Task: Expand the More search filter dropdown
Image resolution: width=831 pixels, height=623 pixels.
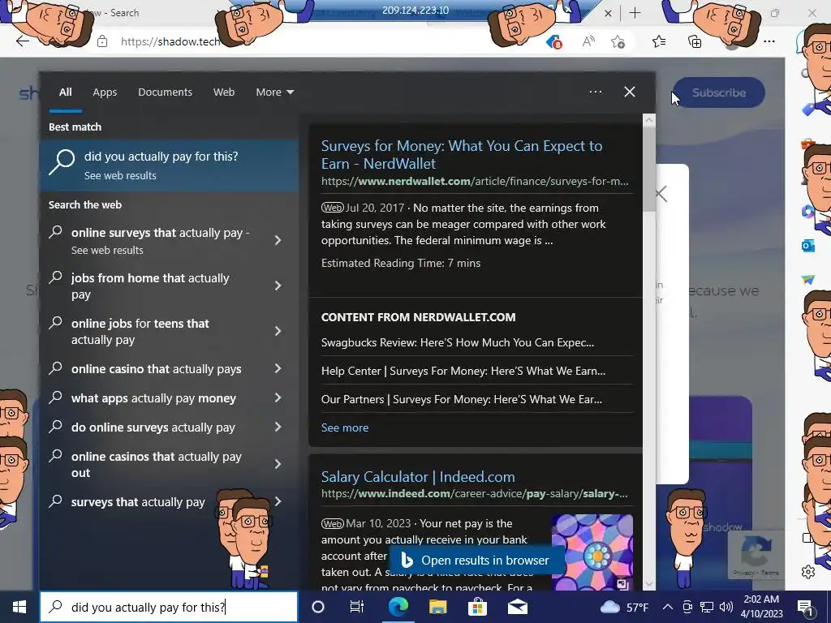Action: (x=274, y=92)
